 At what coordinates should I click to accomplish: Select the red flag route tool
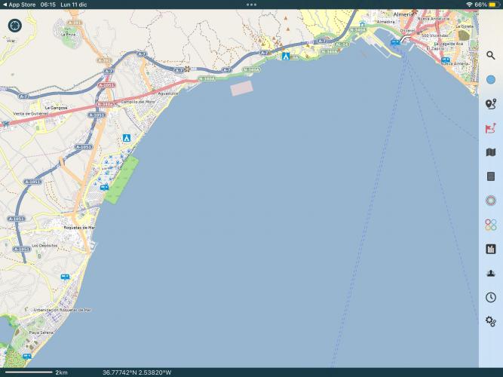490,128
